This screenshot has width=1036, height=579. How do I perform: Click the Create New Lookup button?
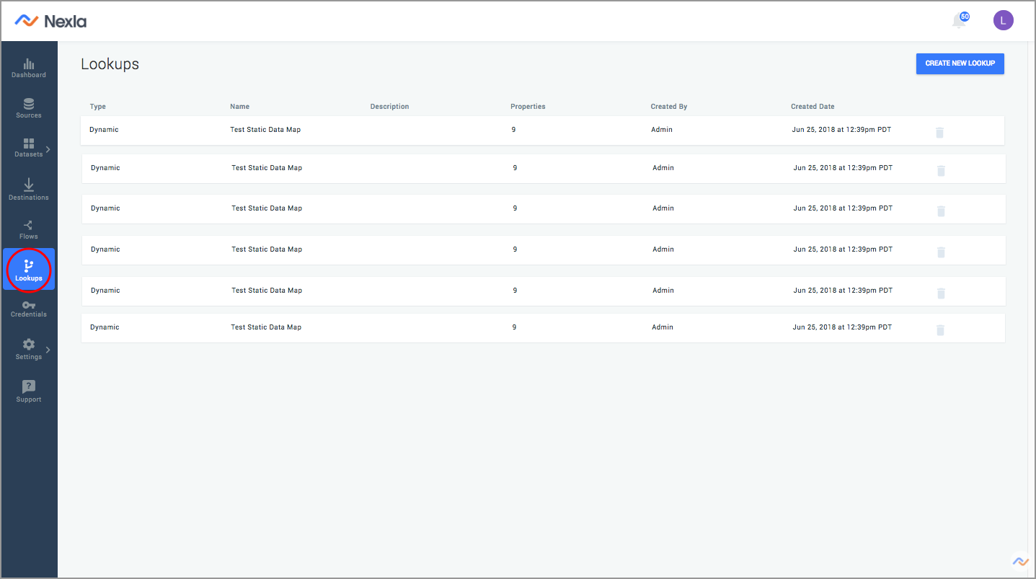coord(960,63)
